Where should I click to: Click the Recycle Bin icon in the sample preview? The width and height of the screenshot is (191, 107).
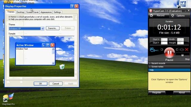click(62, 67)
